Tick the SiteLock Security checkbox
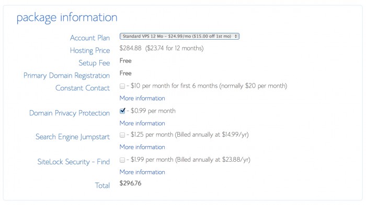The height and width of the screenshot is (205, 366). click(122, 160)
